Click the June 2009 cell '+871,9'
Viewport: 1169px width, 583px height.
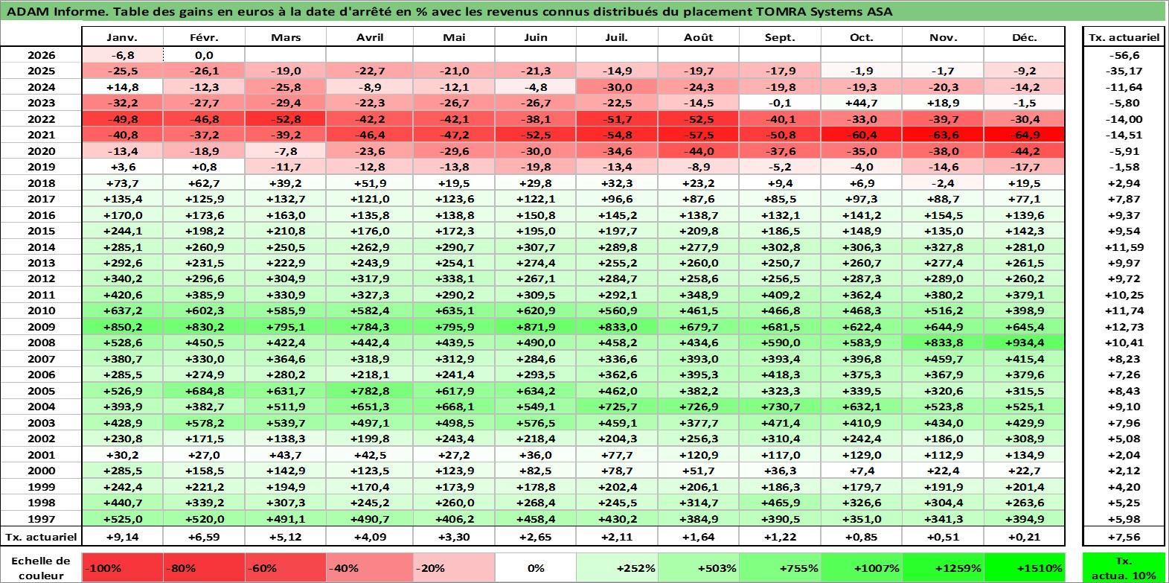coord(535,327)
